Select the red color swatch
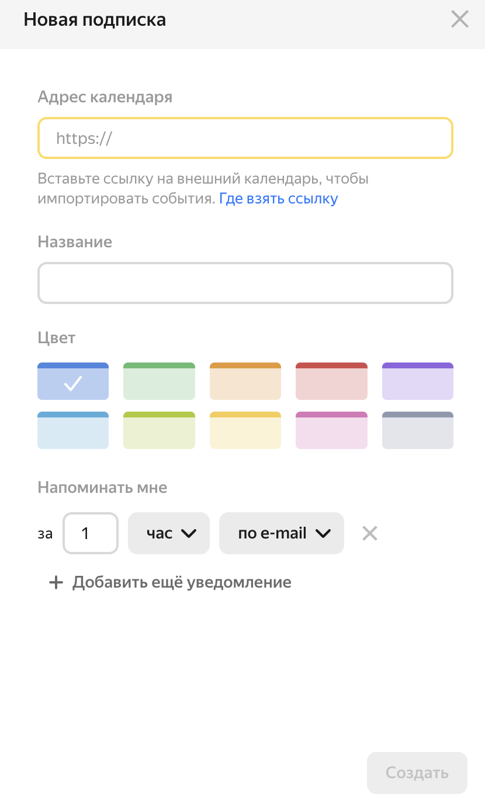 [331, 381]
